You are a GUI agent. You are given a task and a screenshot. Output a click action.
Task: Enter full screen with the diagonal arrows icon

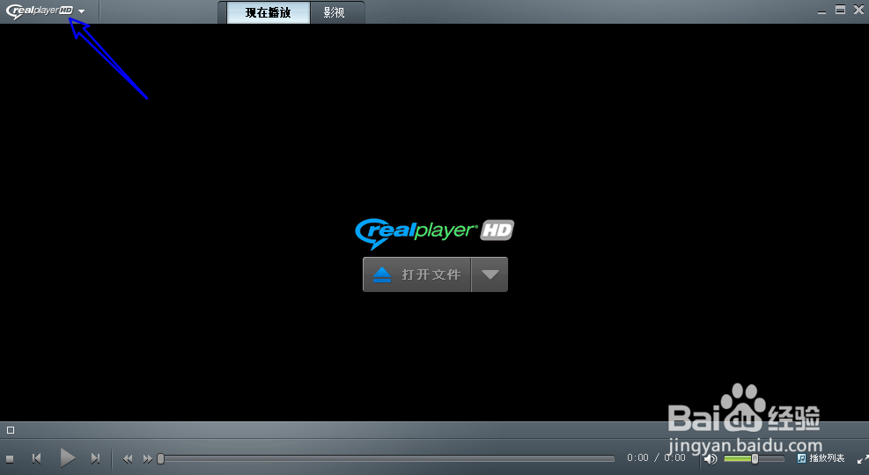862,459
